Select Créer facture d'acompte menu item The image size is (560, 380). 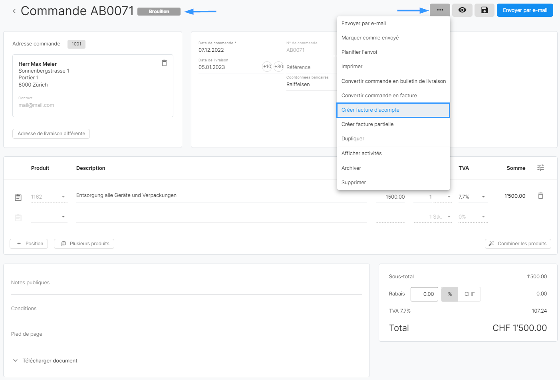(x=393, y=110)
